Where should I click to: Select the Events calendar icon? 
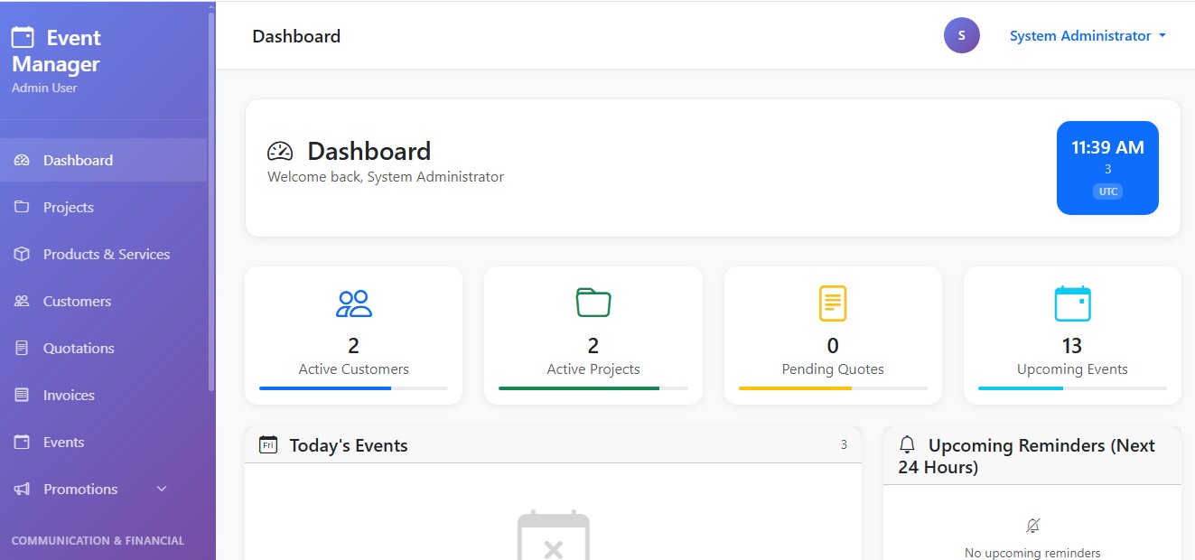click(22, 442)
